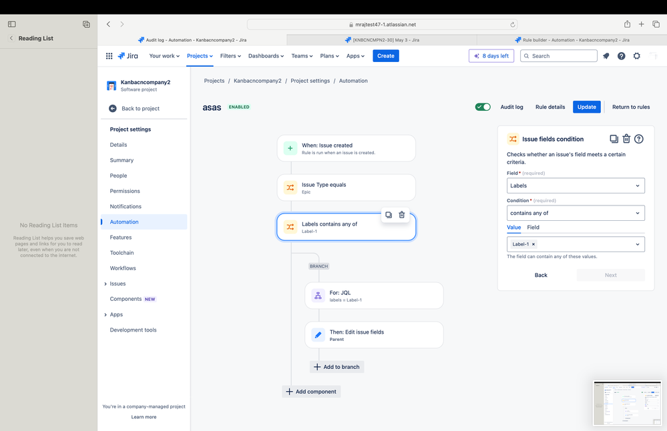Click the Back button in the condition panel
Image resolution: width=667 pixels, height=431 pixels.
541,275
